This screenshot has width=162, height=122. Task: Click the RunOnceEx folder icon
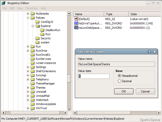[33, 55]
